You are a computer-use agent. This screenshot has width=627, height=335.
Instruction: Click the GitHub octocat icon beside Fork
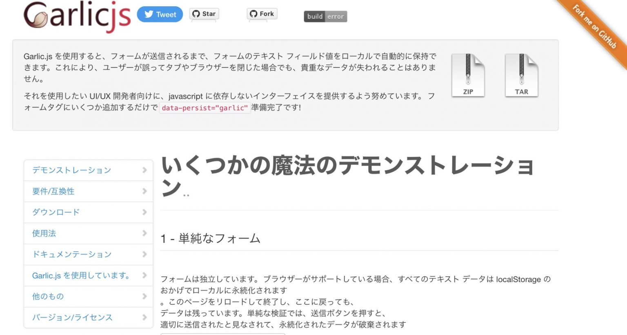tap(254, 13)
